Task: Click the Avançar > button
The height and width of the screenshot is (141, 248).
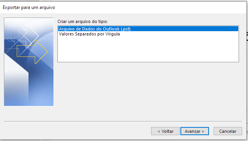Action: (x=194, y=131)
